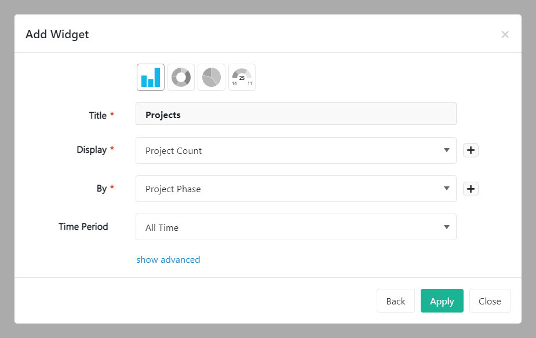Apply the widget settings
This screenshot has width=536, height=338.
click(x=442, y=301)
